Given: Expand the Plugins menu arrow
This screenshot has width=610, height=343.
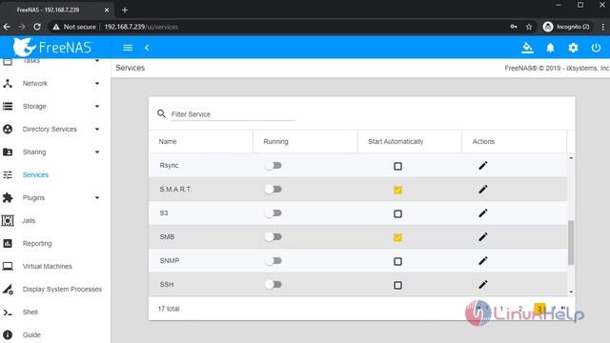Looking at the screenshot, I should 97,198.
